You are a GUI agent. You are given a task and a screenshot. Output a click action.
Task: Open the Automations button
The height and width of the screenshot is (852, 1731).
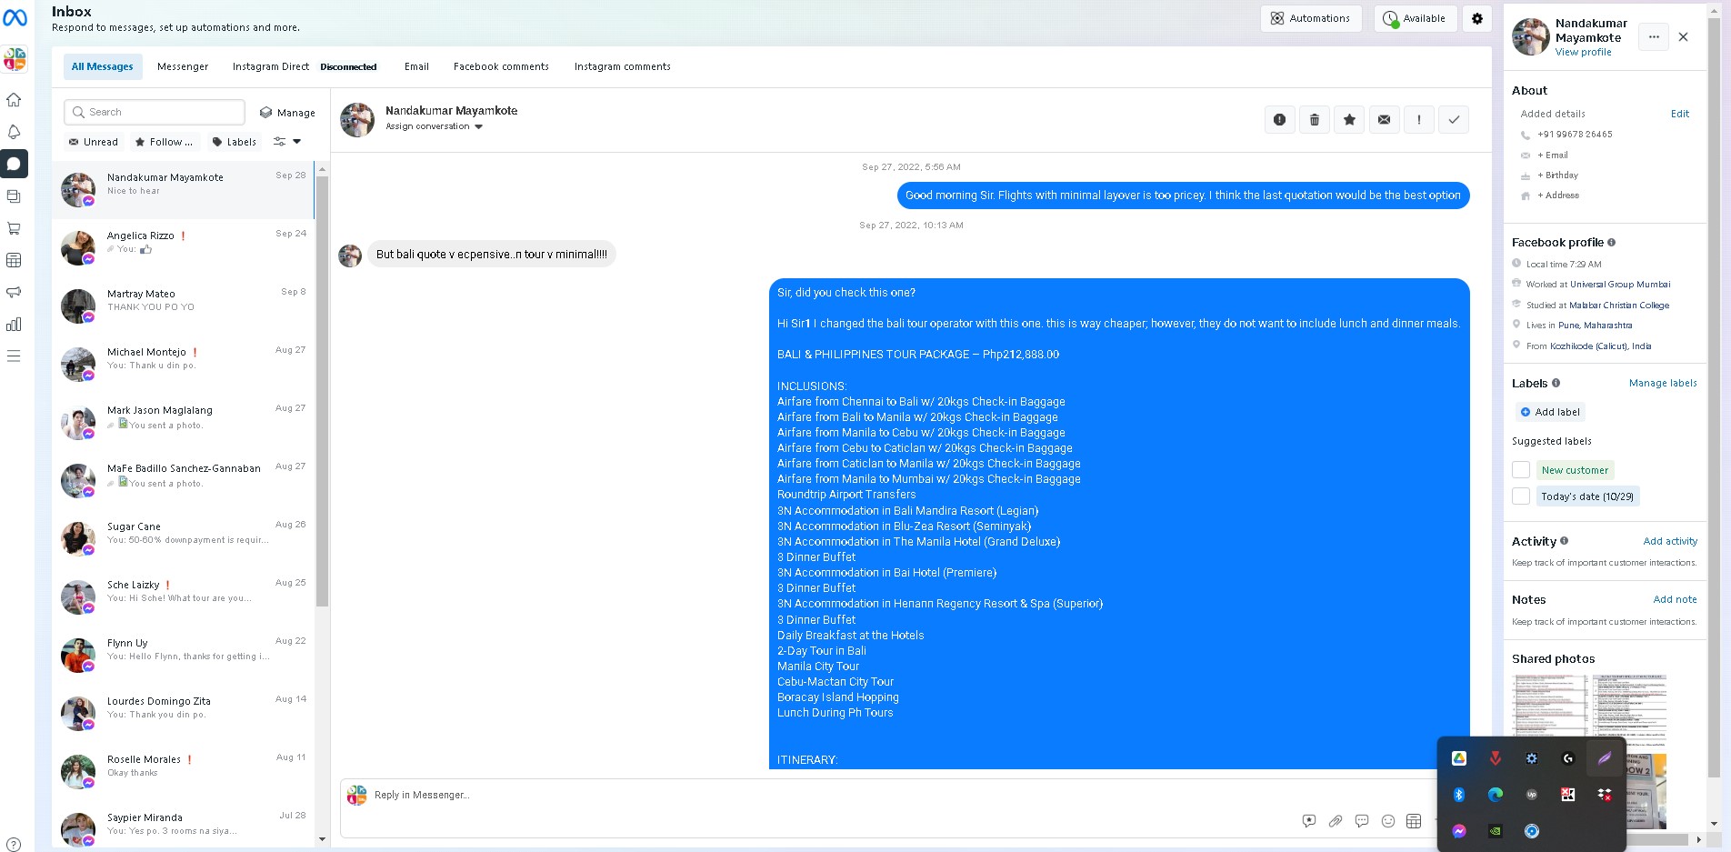[x=1311, y=18]
